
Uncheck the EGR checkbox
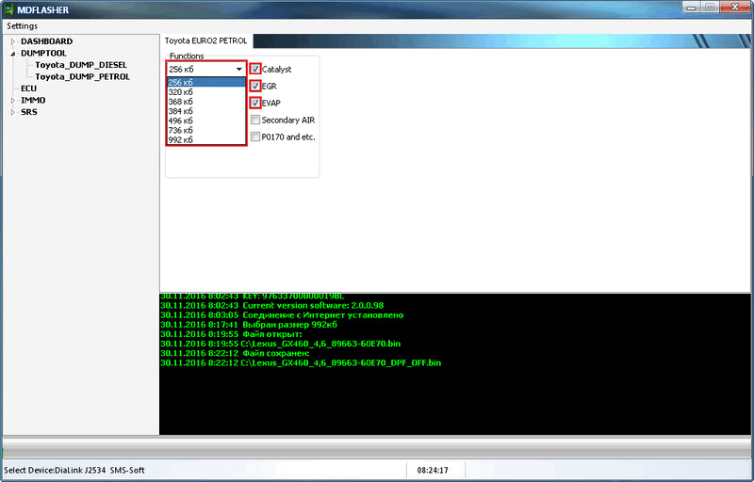tap(255, 86)
